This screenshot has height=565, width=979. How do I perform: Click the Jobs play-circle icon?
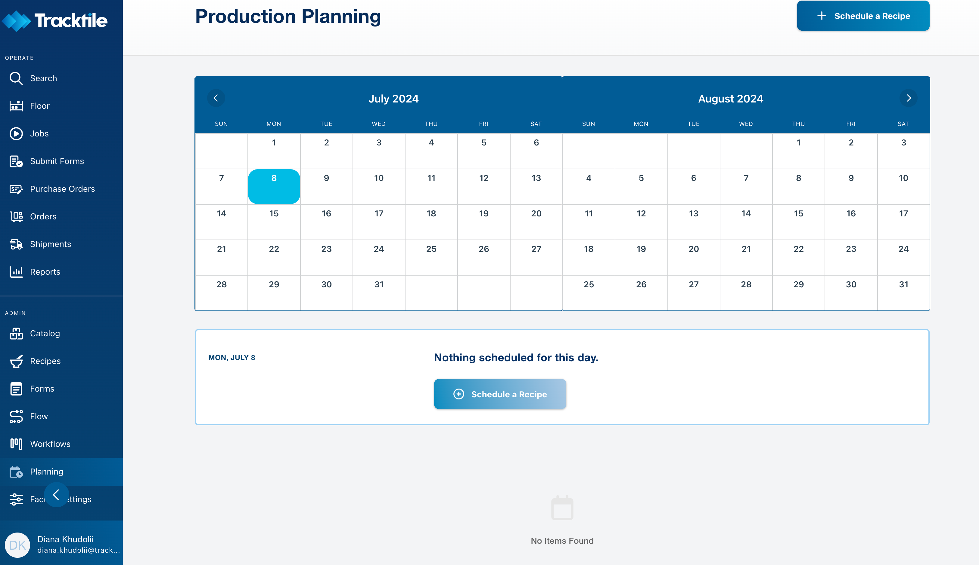[16, 133]
